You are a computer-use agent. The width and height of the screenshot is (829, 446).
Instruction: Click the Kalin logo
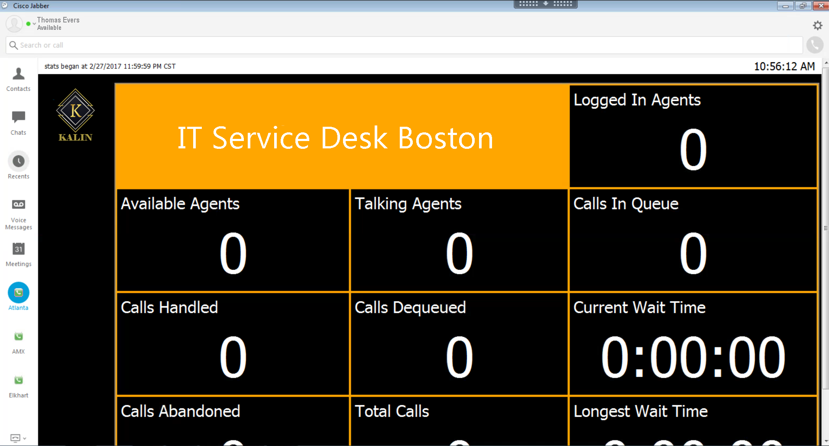[75, 116]
